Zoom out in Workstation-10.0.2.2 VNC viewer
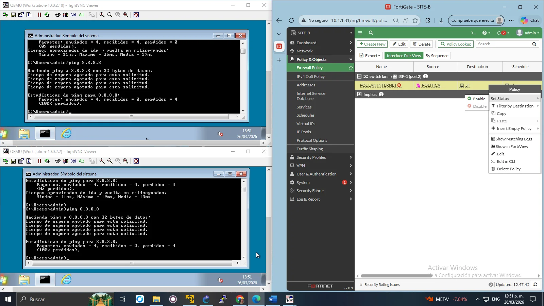The width and height of the screenshot is (544, 306). (110, 161)
